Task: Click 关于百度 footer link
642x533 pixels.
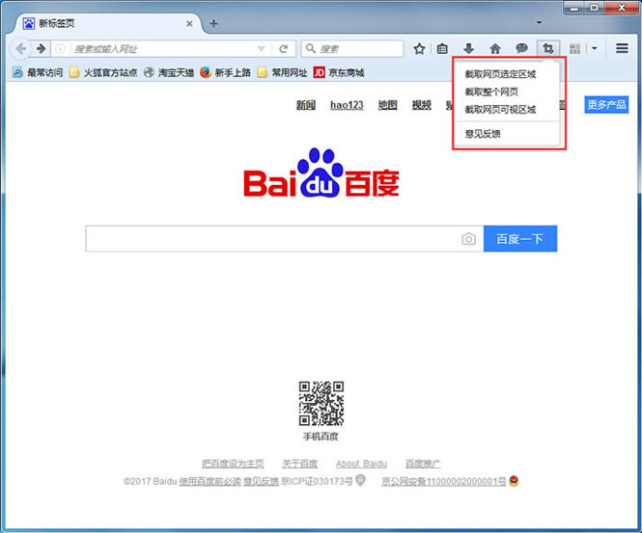Action: (x=299, y=464)
